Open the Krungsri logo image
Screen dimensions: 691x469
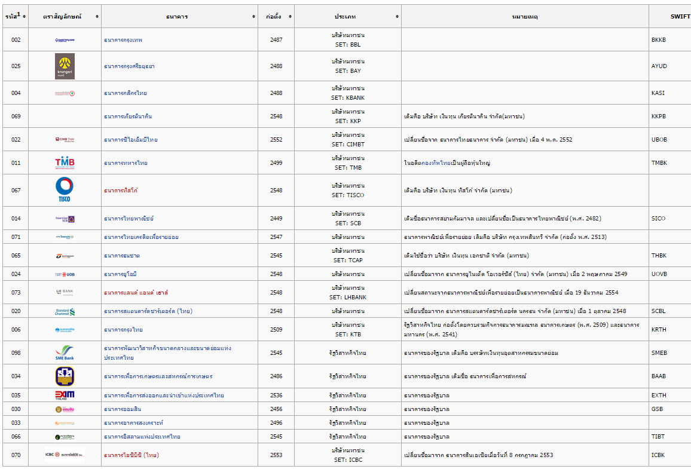point(65,66)
